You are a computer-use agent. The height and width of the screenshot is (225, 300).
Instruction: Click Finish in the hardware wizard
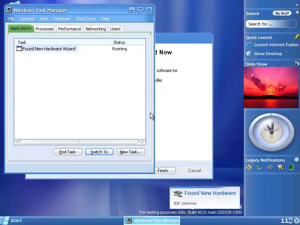click(165, 171)
